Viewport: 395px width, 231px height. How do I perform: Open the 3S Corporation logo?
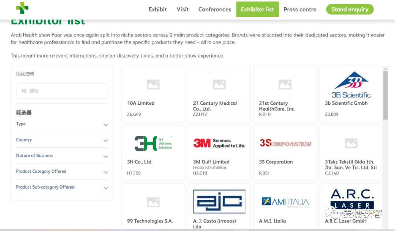(285, 143)
